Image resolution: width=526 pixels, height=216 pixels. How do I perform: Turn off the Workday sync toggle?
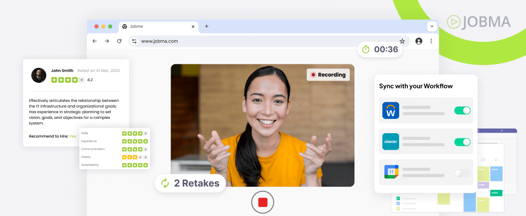(x=462, y=111)
